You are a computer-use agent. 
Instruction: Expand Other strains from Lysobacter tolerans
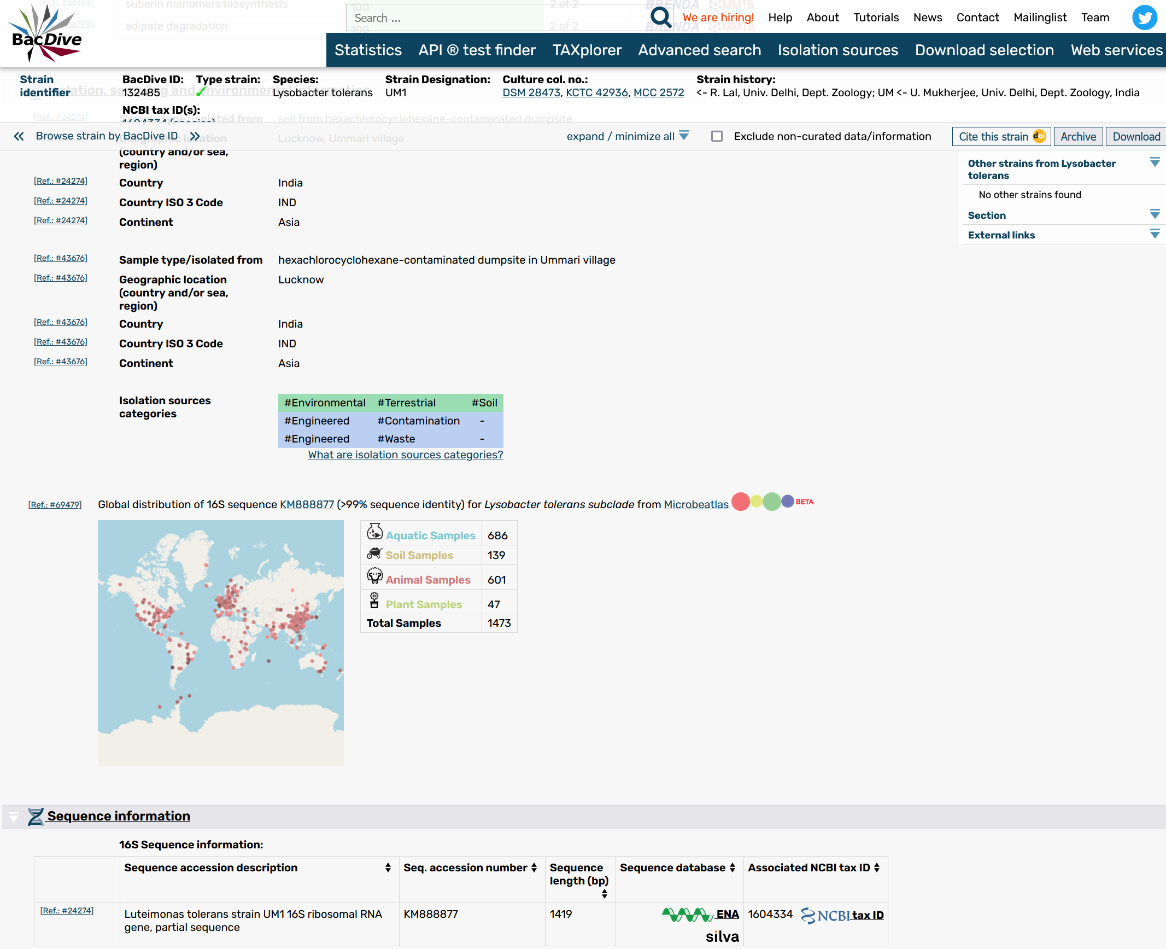click(1155, 162)
